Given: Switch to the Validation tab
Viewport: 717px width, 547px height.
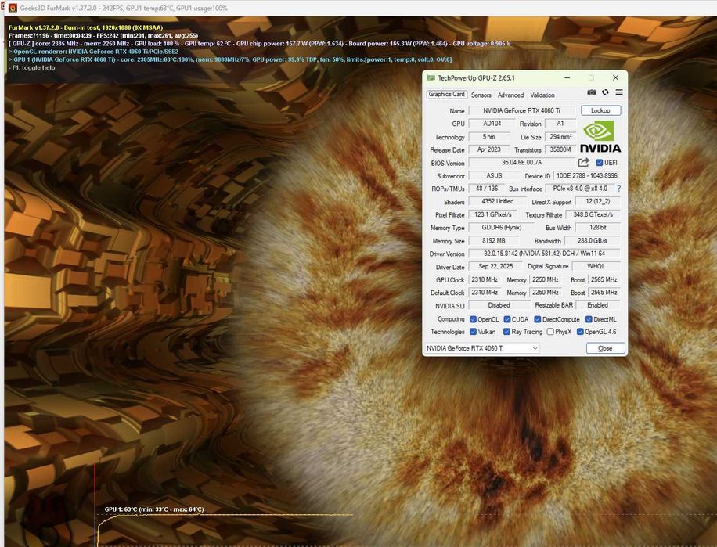Looking at the screenshot, I should 542,95.
